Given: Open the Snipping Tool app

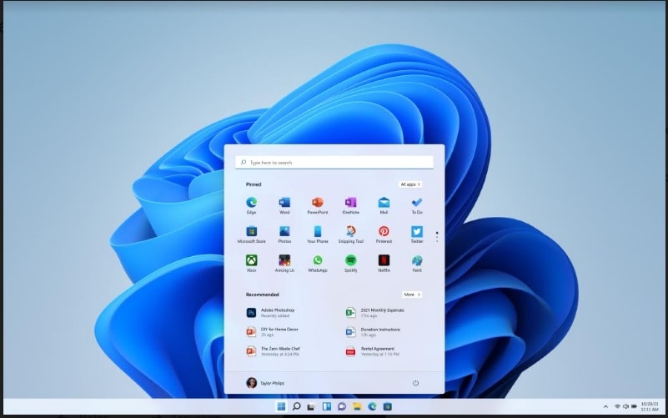Looking at the screenshot, I should pyautogui.click(x=350, y=232).
